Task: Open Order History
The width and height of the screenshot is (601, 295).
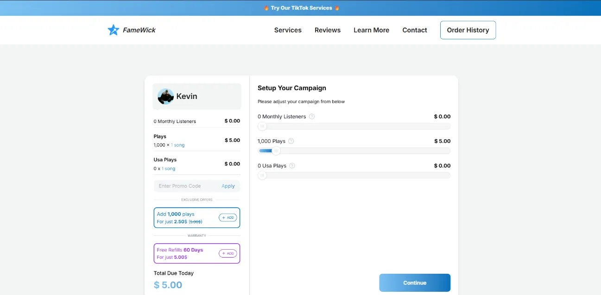Action: point(468,30)
